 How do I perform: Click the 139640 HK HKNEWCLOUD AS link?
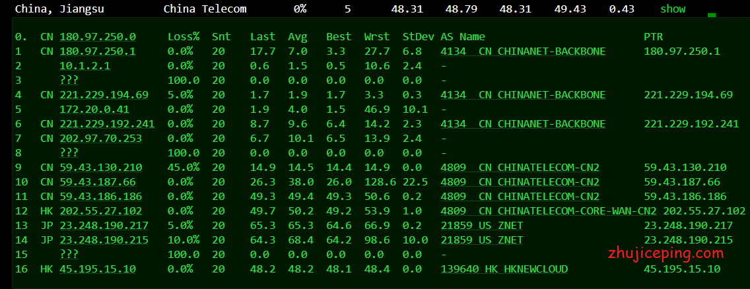click(504, 269)
